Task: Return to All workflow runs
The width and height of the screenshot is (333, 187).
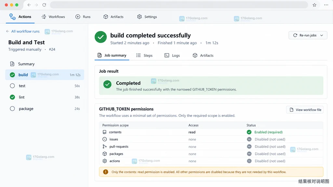Action: pos(23,31)
